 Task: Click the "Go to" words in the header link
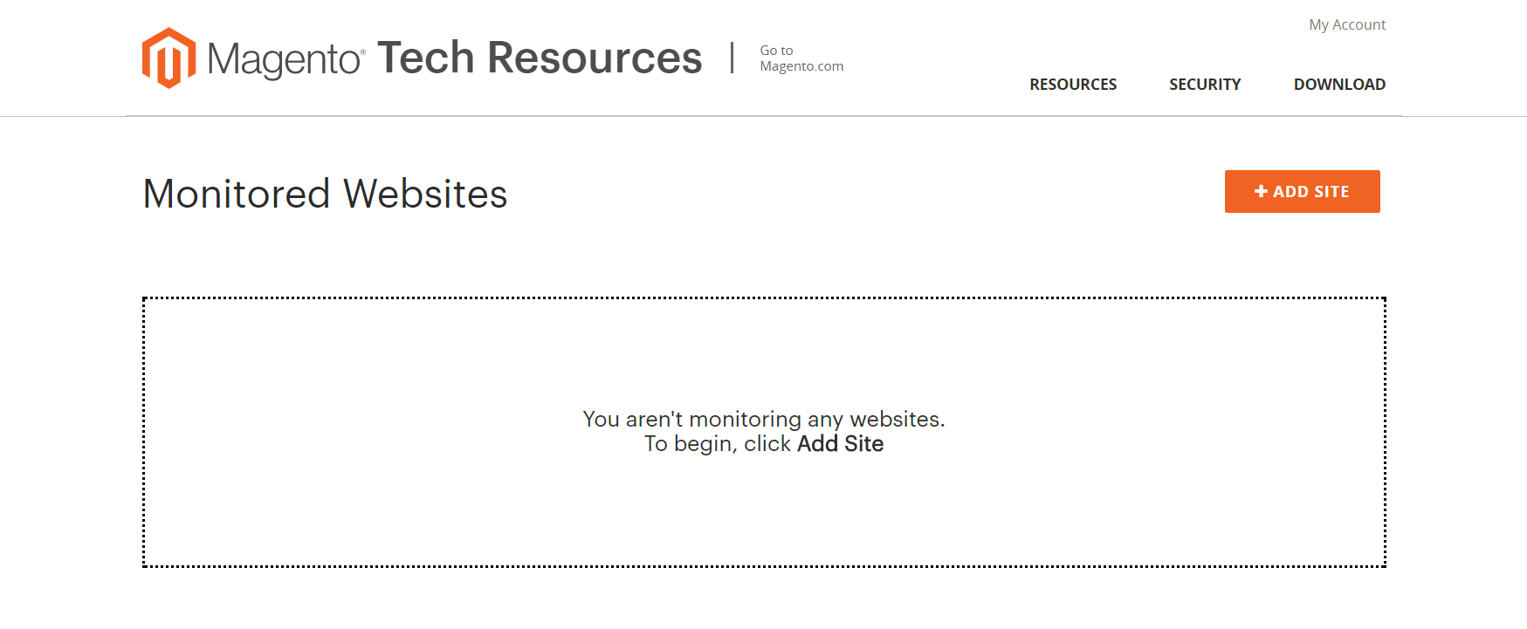(776, 51)
